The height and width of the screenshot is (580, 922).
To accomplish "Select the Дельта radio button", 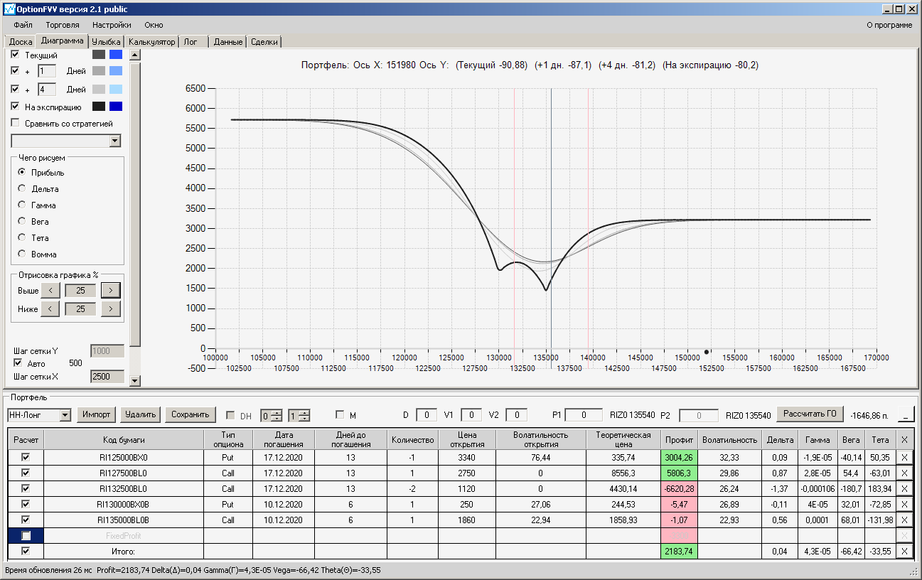I will tap(22, 189).
